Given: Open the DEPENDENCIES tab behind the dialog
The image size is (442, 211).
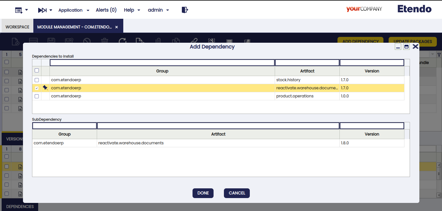Looking at the screenshot, I should 20,206.
